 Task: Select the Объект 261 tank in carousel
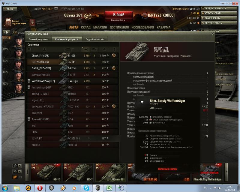point(110,172)
